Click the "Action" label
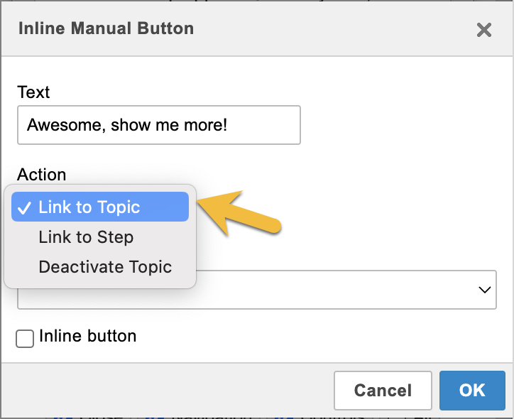The width and height of the screenshot is (514, 419). (x=42, y=175)
